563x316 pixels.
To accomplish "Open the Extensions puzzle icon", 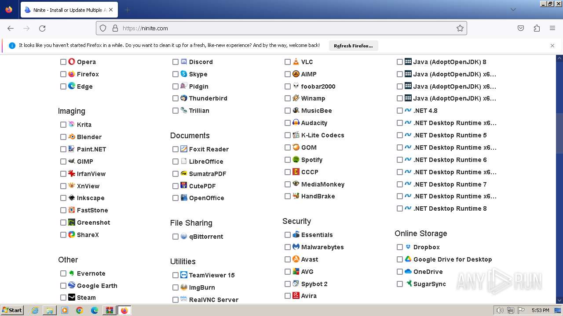I will click(537, 28).
